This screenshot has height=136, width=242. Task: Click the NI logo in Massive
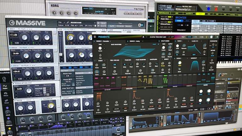coord(140,25)
